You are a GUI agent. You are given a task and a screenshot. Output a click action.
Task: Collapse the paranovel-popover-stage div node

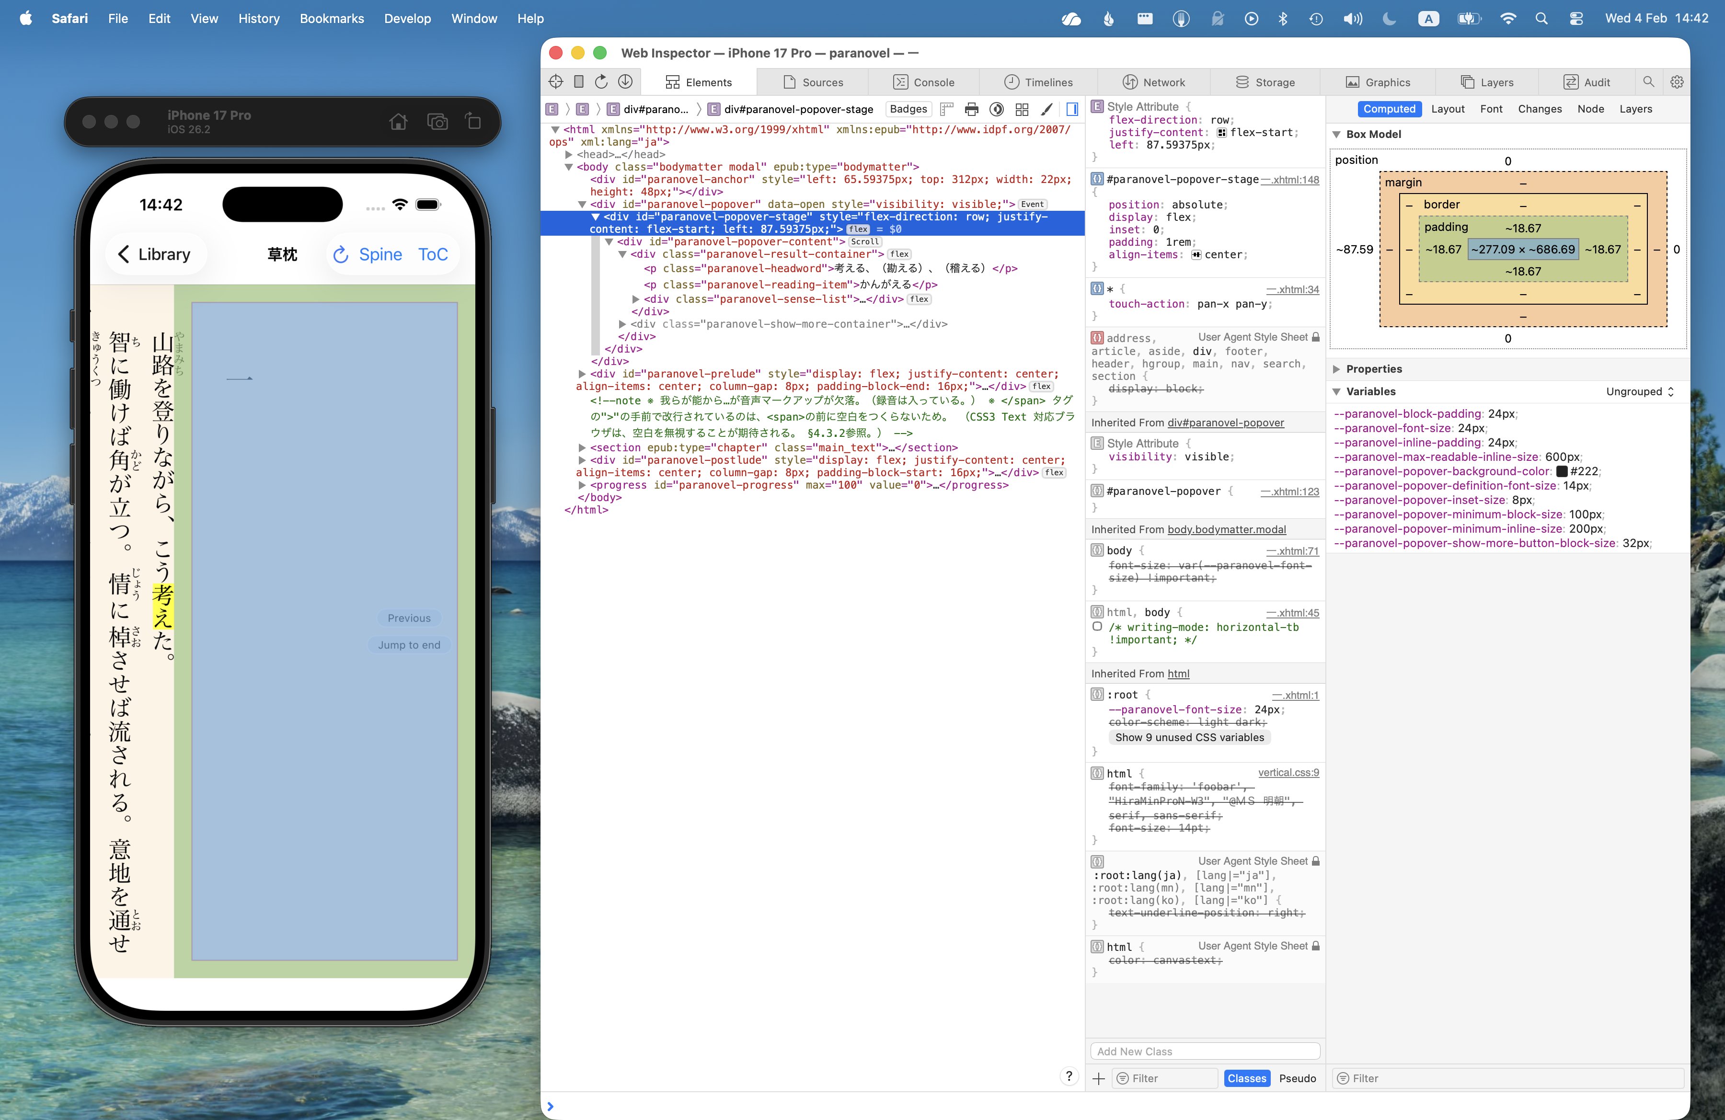595,217
